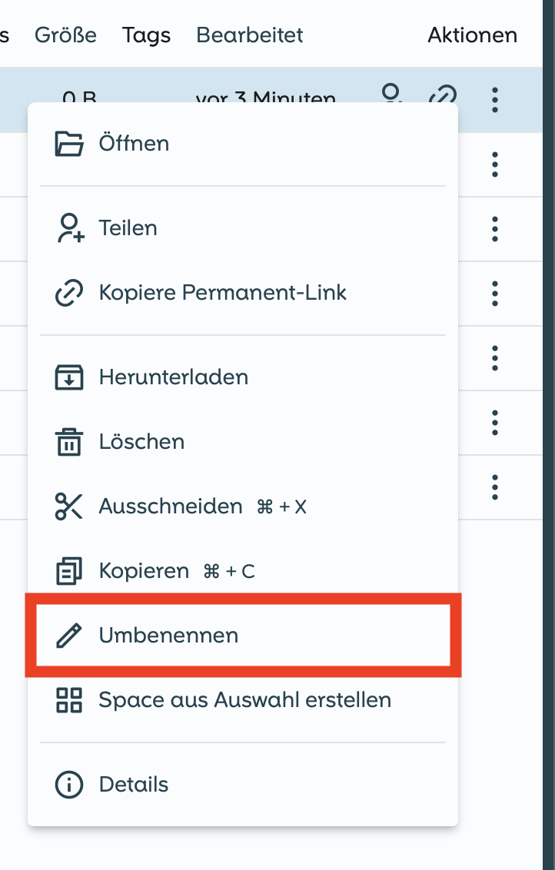Open three-dot actions menu of third row

point(495,228)
